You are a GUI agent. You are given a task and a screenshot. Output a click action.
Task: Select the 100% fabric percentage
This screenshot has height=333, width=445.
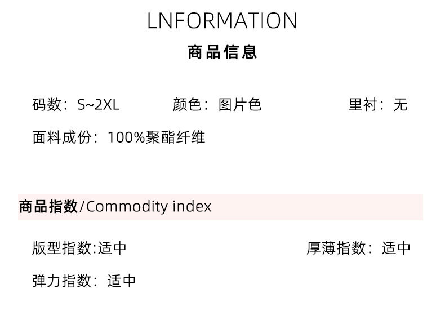point(127,137)
